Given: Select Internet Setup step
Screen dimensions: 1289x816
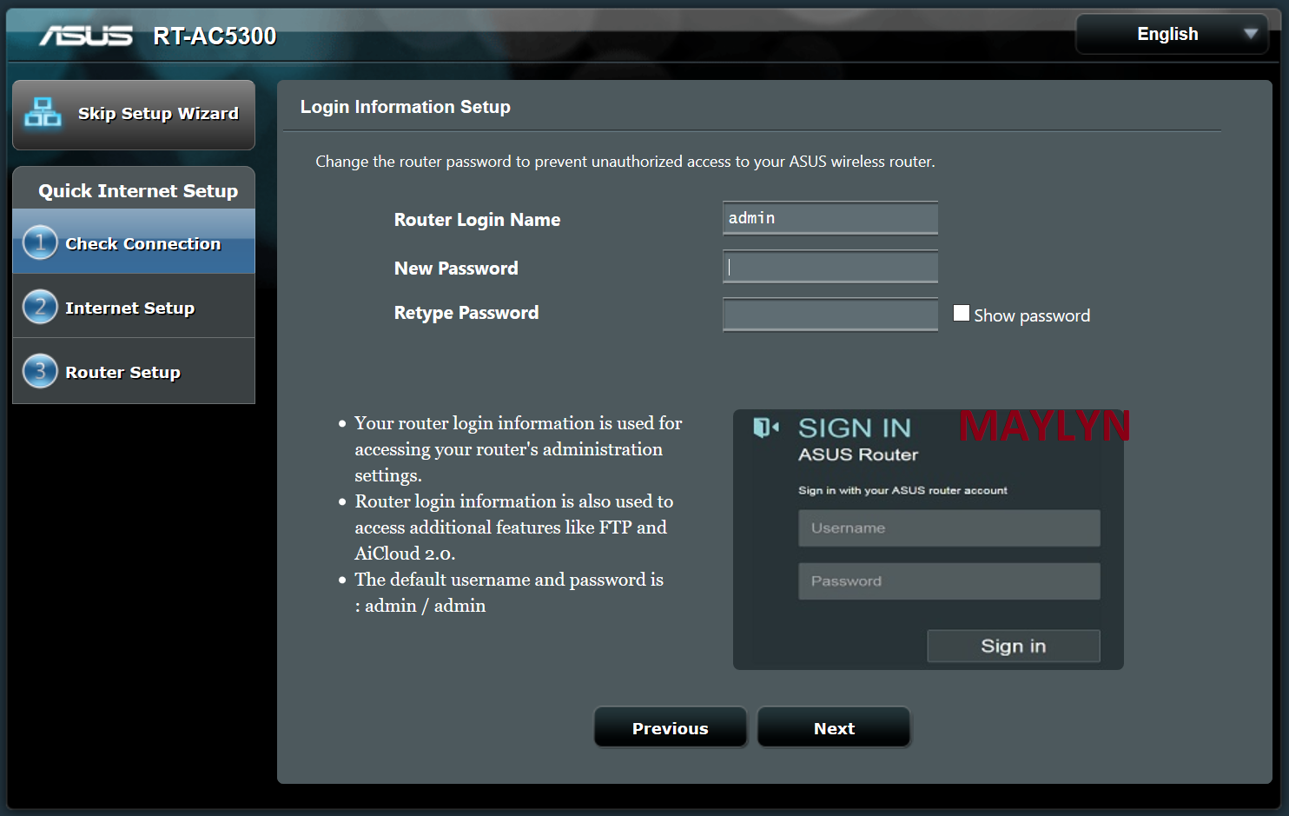Looking at the screenshot, I should click(130, 308).
